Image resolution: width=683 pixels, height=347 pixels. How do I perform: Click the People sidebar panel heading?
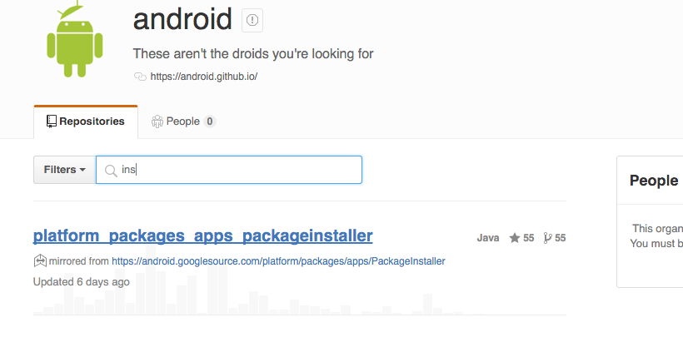(x=653, y=181)
